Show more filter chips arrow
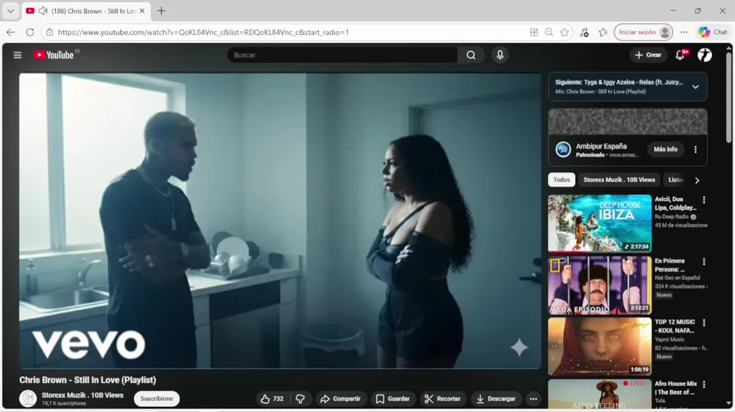Screen dimensions: 735x412 697,180
